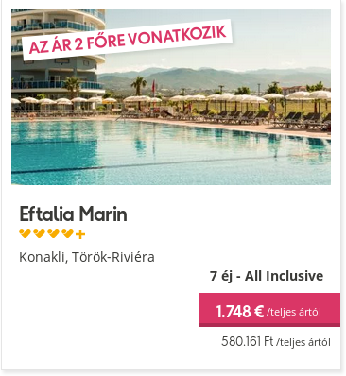Image resolution: width=346 pixels, height=376 pixels.
Task: Click the 580.161 Ft forint price text
Action: pos(247,341)
